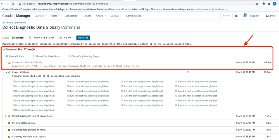Screen dimensions: 279x140
Task: Click the browser forward arrow
Action: 7,4
